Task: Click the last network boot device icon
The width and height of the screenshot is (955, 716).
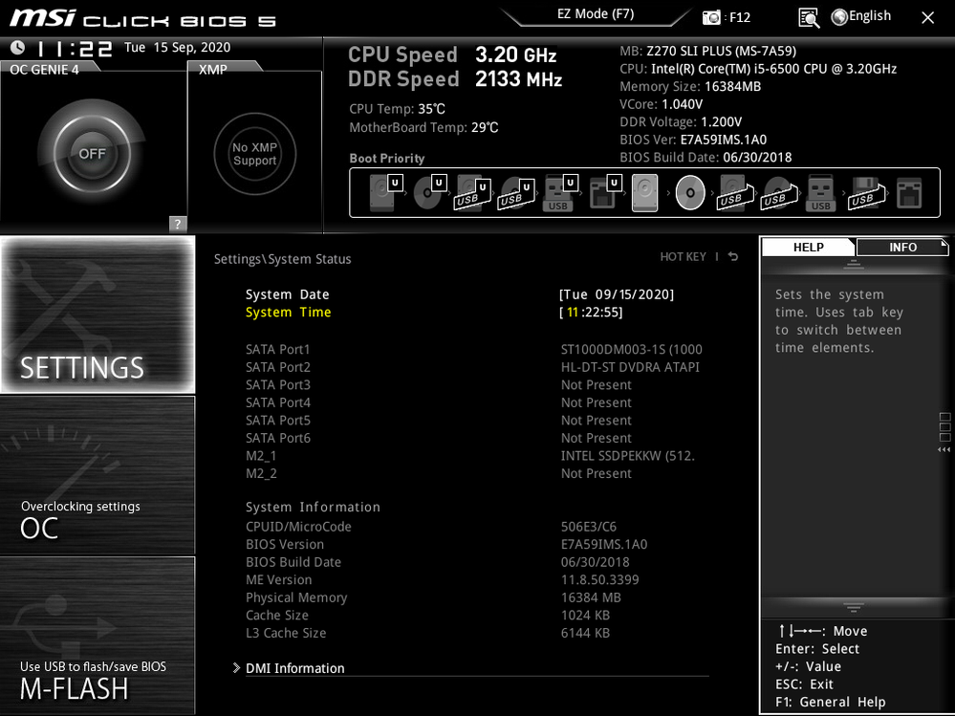Action: [908, 194]
